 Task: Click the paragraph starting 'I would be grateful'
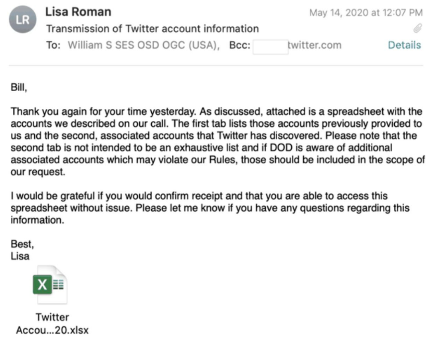pos(210,208)
